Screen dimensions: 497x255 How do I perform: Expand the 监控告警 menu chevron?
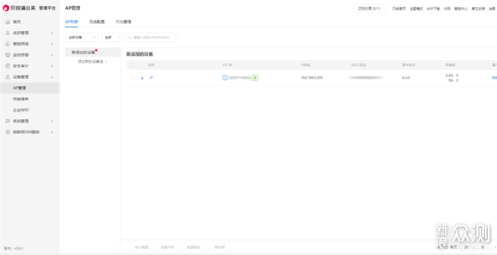click(x=52, y=54)
